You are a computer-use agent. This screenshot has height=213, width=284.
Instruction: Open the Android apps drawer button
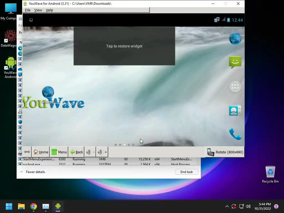[x=235, y=87]
